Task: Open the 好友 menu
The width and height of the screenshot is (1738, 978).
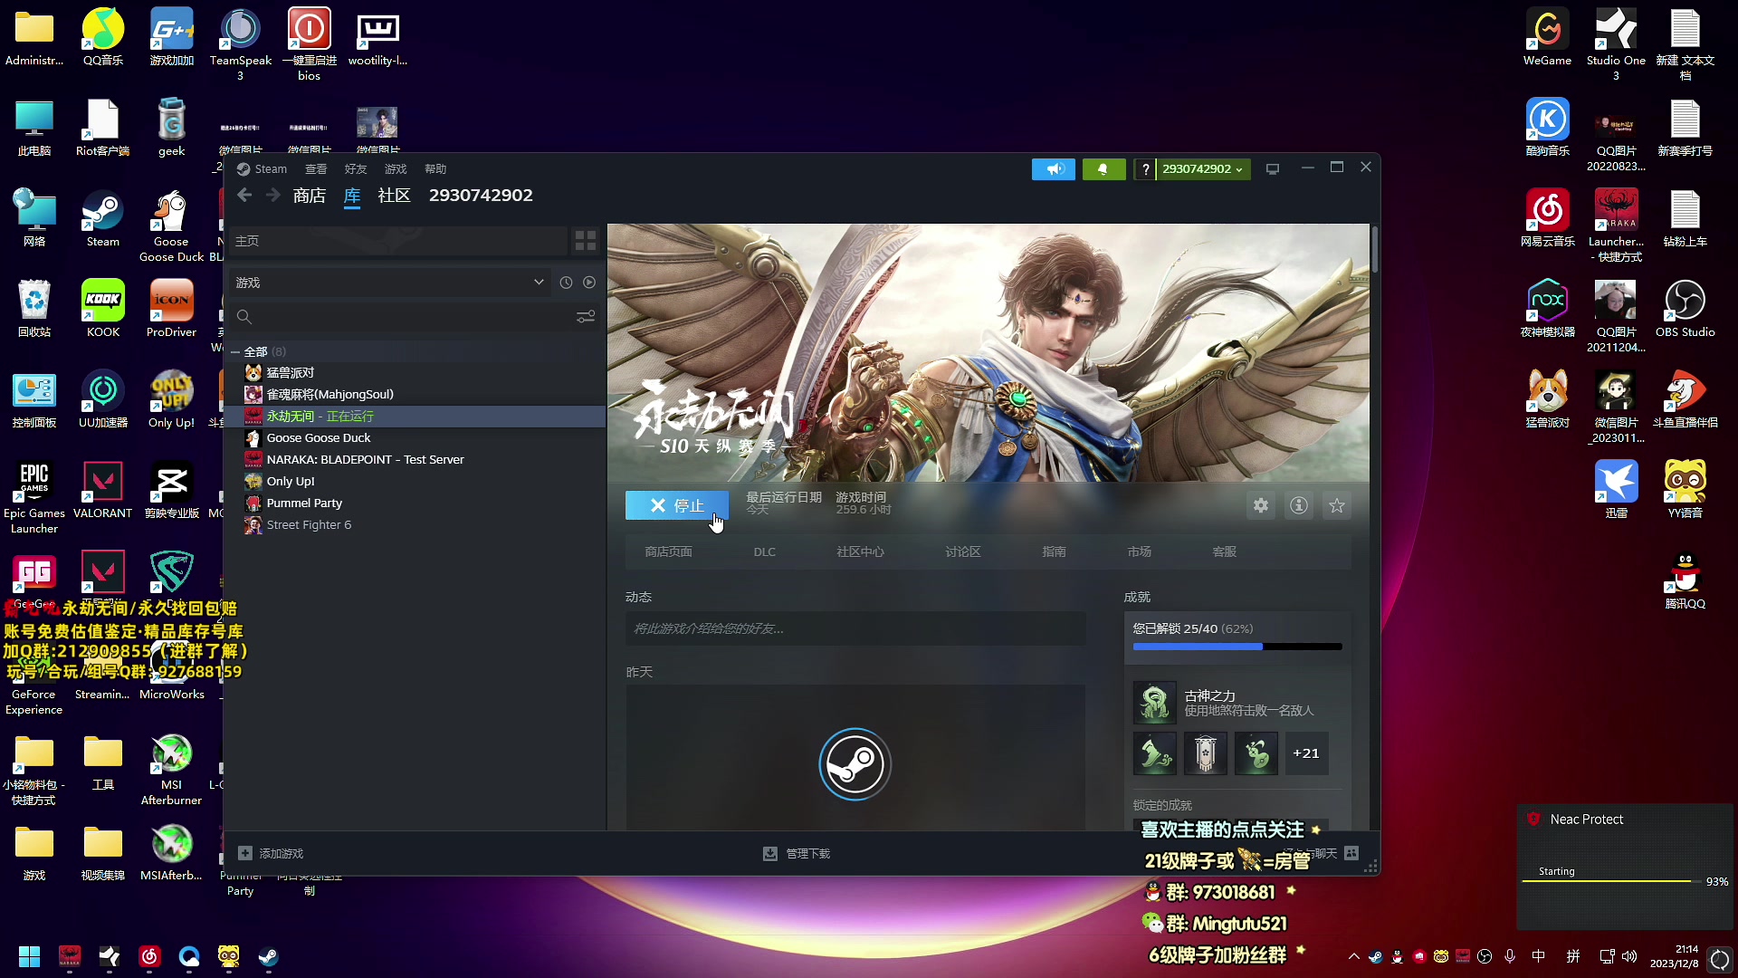Action: pos(356,169)
